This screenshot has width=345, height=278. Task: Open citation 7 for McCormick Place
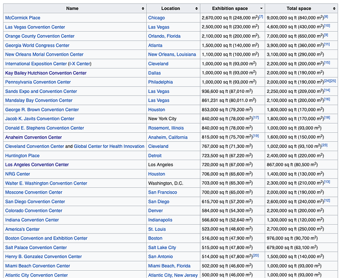[x=261, y=17]
